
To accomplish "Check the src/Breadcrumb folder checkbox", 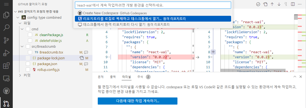I will pos(28,46).
